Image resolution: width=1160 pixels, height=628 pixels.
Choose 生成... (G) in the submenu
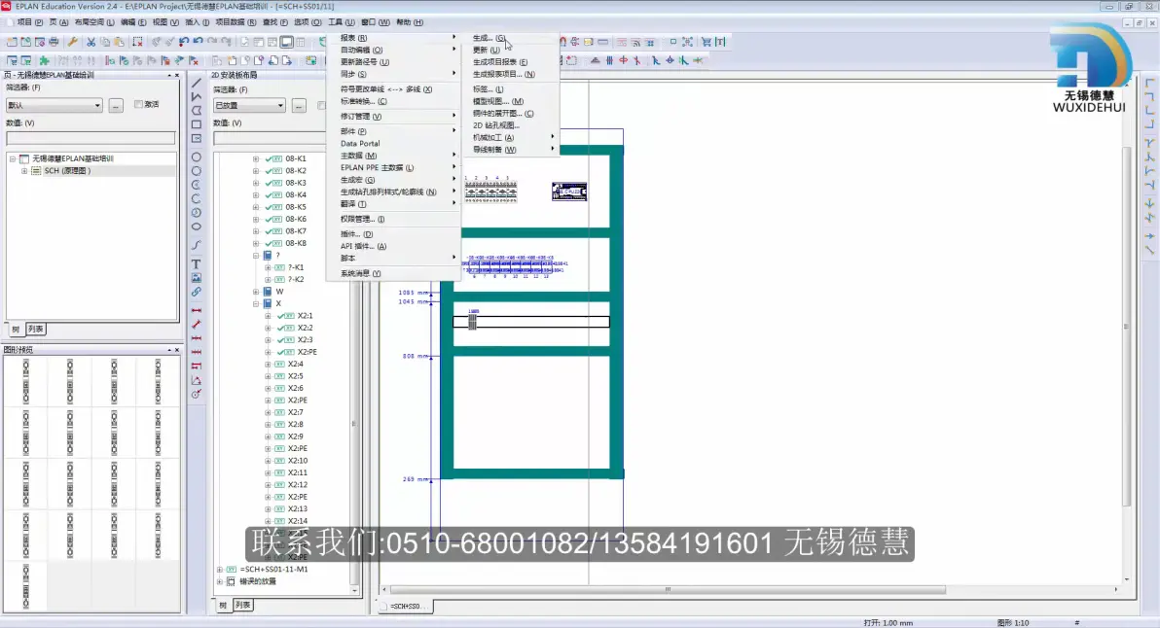[489, 38]
